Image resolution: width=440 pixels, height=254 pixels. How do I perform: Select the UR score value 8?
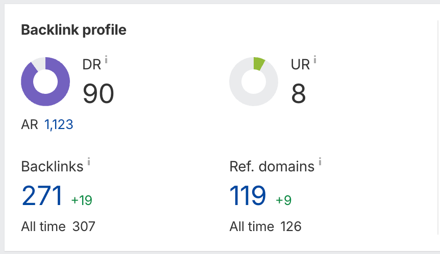(299, 93)
